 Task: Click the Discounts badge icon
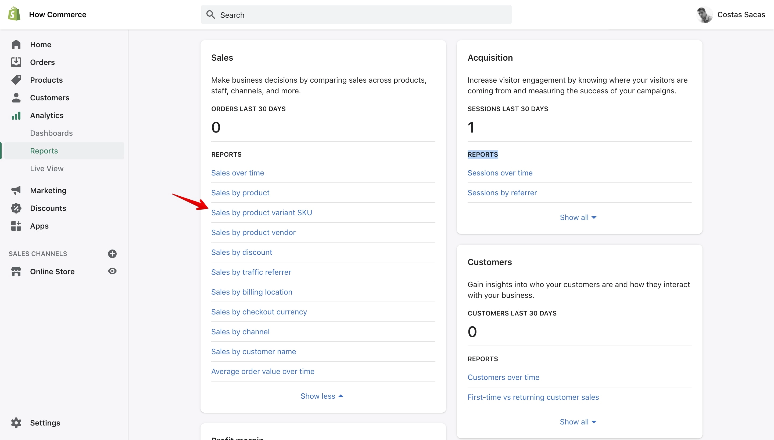16,208
